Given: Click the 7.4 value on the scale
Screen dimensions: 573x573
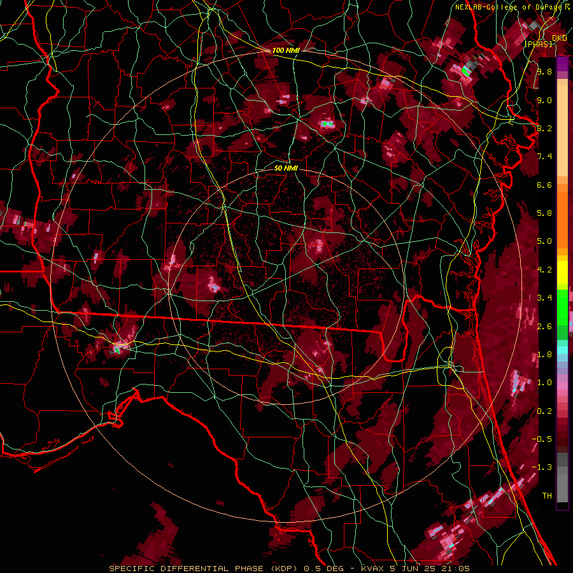Looking at the screenshot, I should point(544,157).
